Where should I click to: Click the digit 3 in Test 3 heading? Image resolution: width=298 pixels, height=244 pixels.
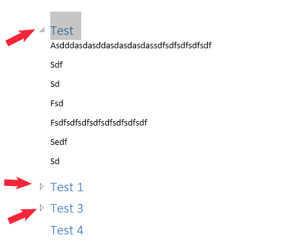(x=80, y=208)
